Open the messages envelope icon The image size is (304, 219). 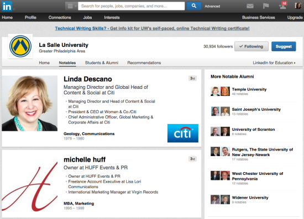click(250, 6)
